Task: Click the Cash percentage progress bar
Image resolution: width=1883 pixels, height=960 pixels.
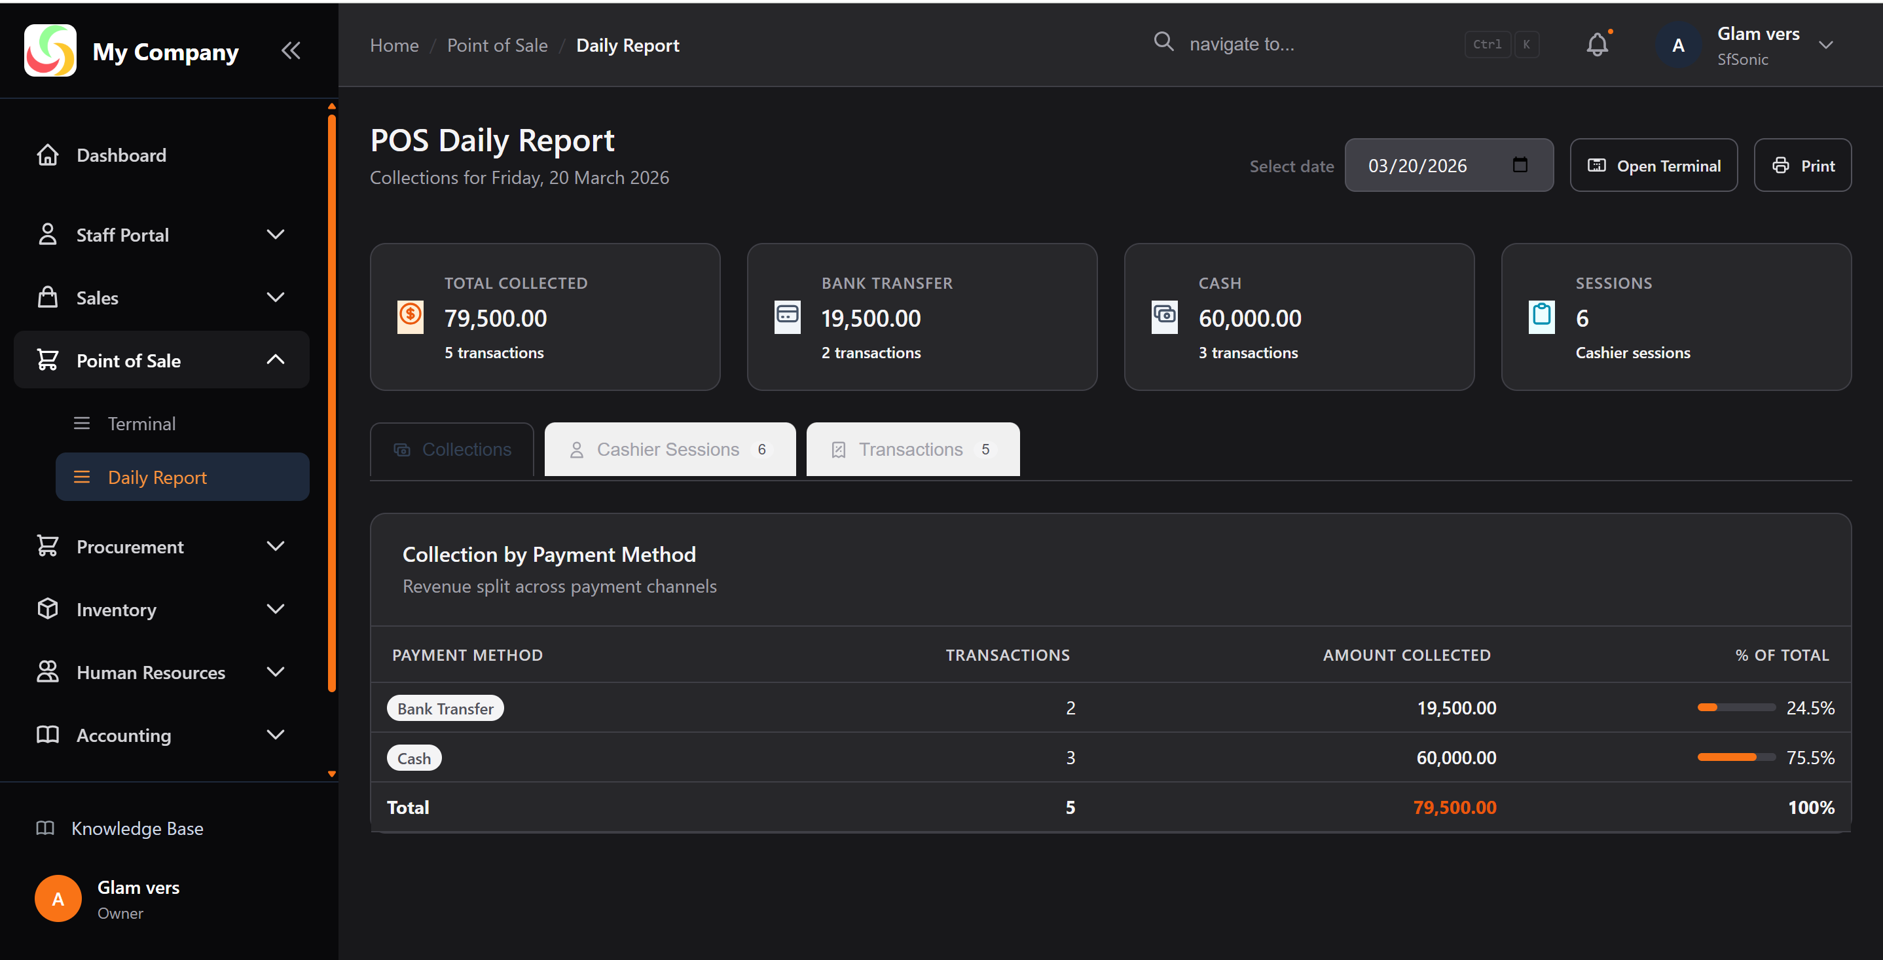Action: [1736, 758]
